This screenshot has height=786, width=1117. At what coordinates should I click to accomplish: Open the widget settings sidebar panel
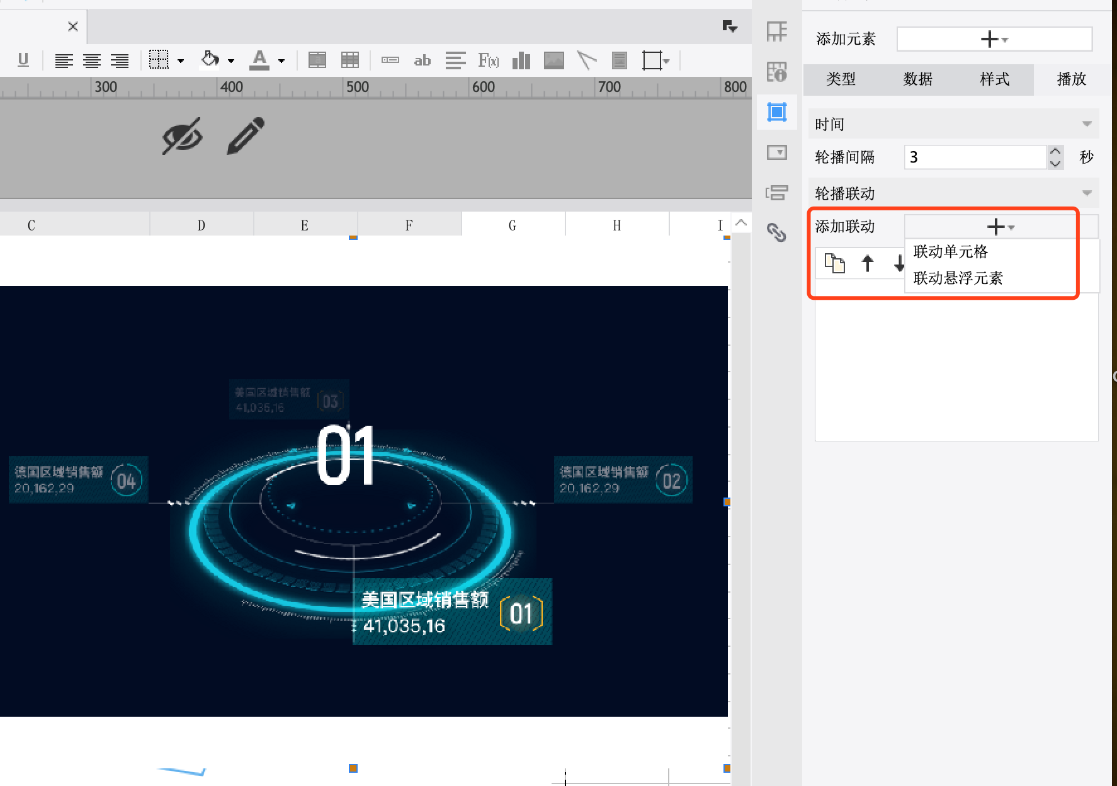tap(777, 152)
